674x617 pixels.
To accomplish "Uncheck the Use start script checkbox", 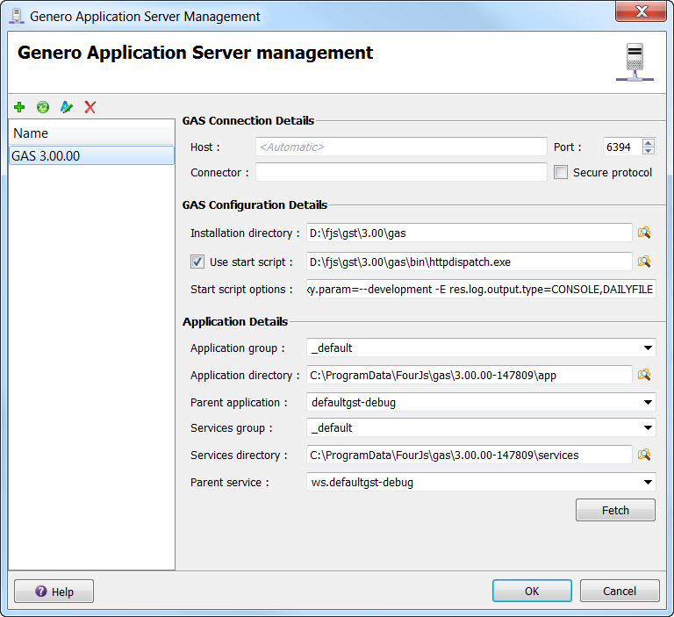I will coord(197,262).
